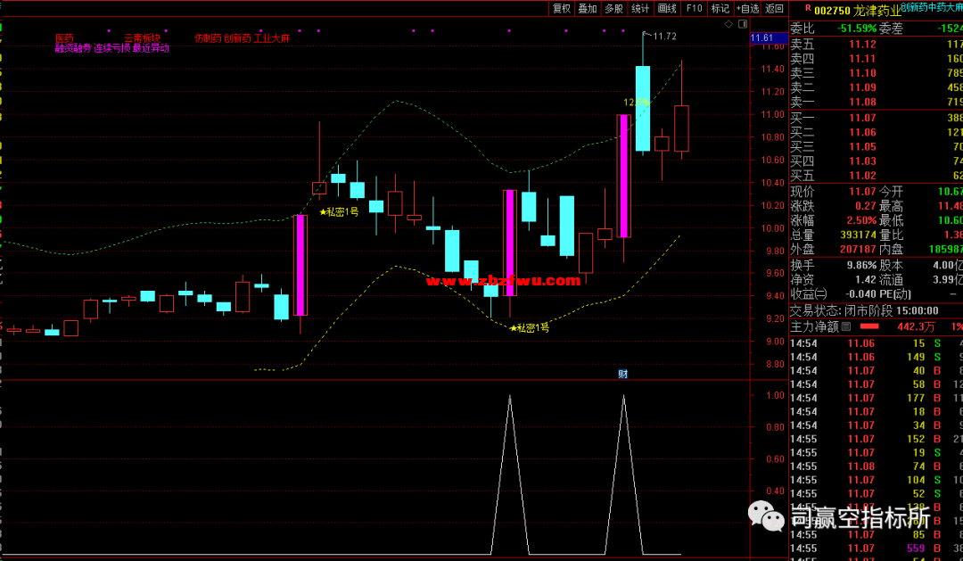Click the 收益(三) value -0.040

[x=860, y=294]
